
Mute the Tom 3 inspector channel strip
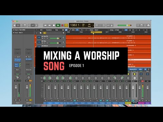tap(16, 100)
